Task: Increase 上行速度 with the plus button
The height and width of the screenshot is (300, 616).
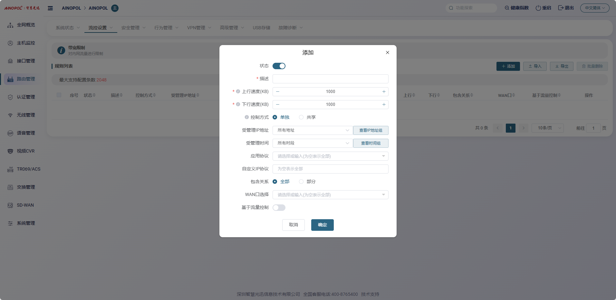Action: pyautogui.click(x=384, y=92)
